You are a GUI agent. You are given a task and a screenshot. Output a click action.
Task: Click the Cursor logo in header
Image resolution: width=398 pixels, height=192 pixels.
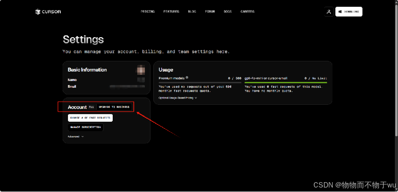48,12
